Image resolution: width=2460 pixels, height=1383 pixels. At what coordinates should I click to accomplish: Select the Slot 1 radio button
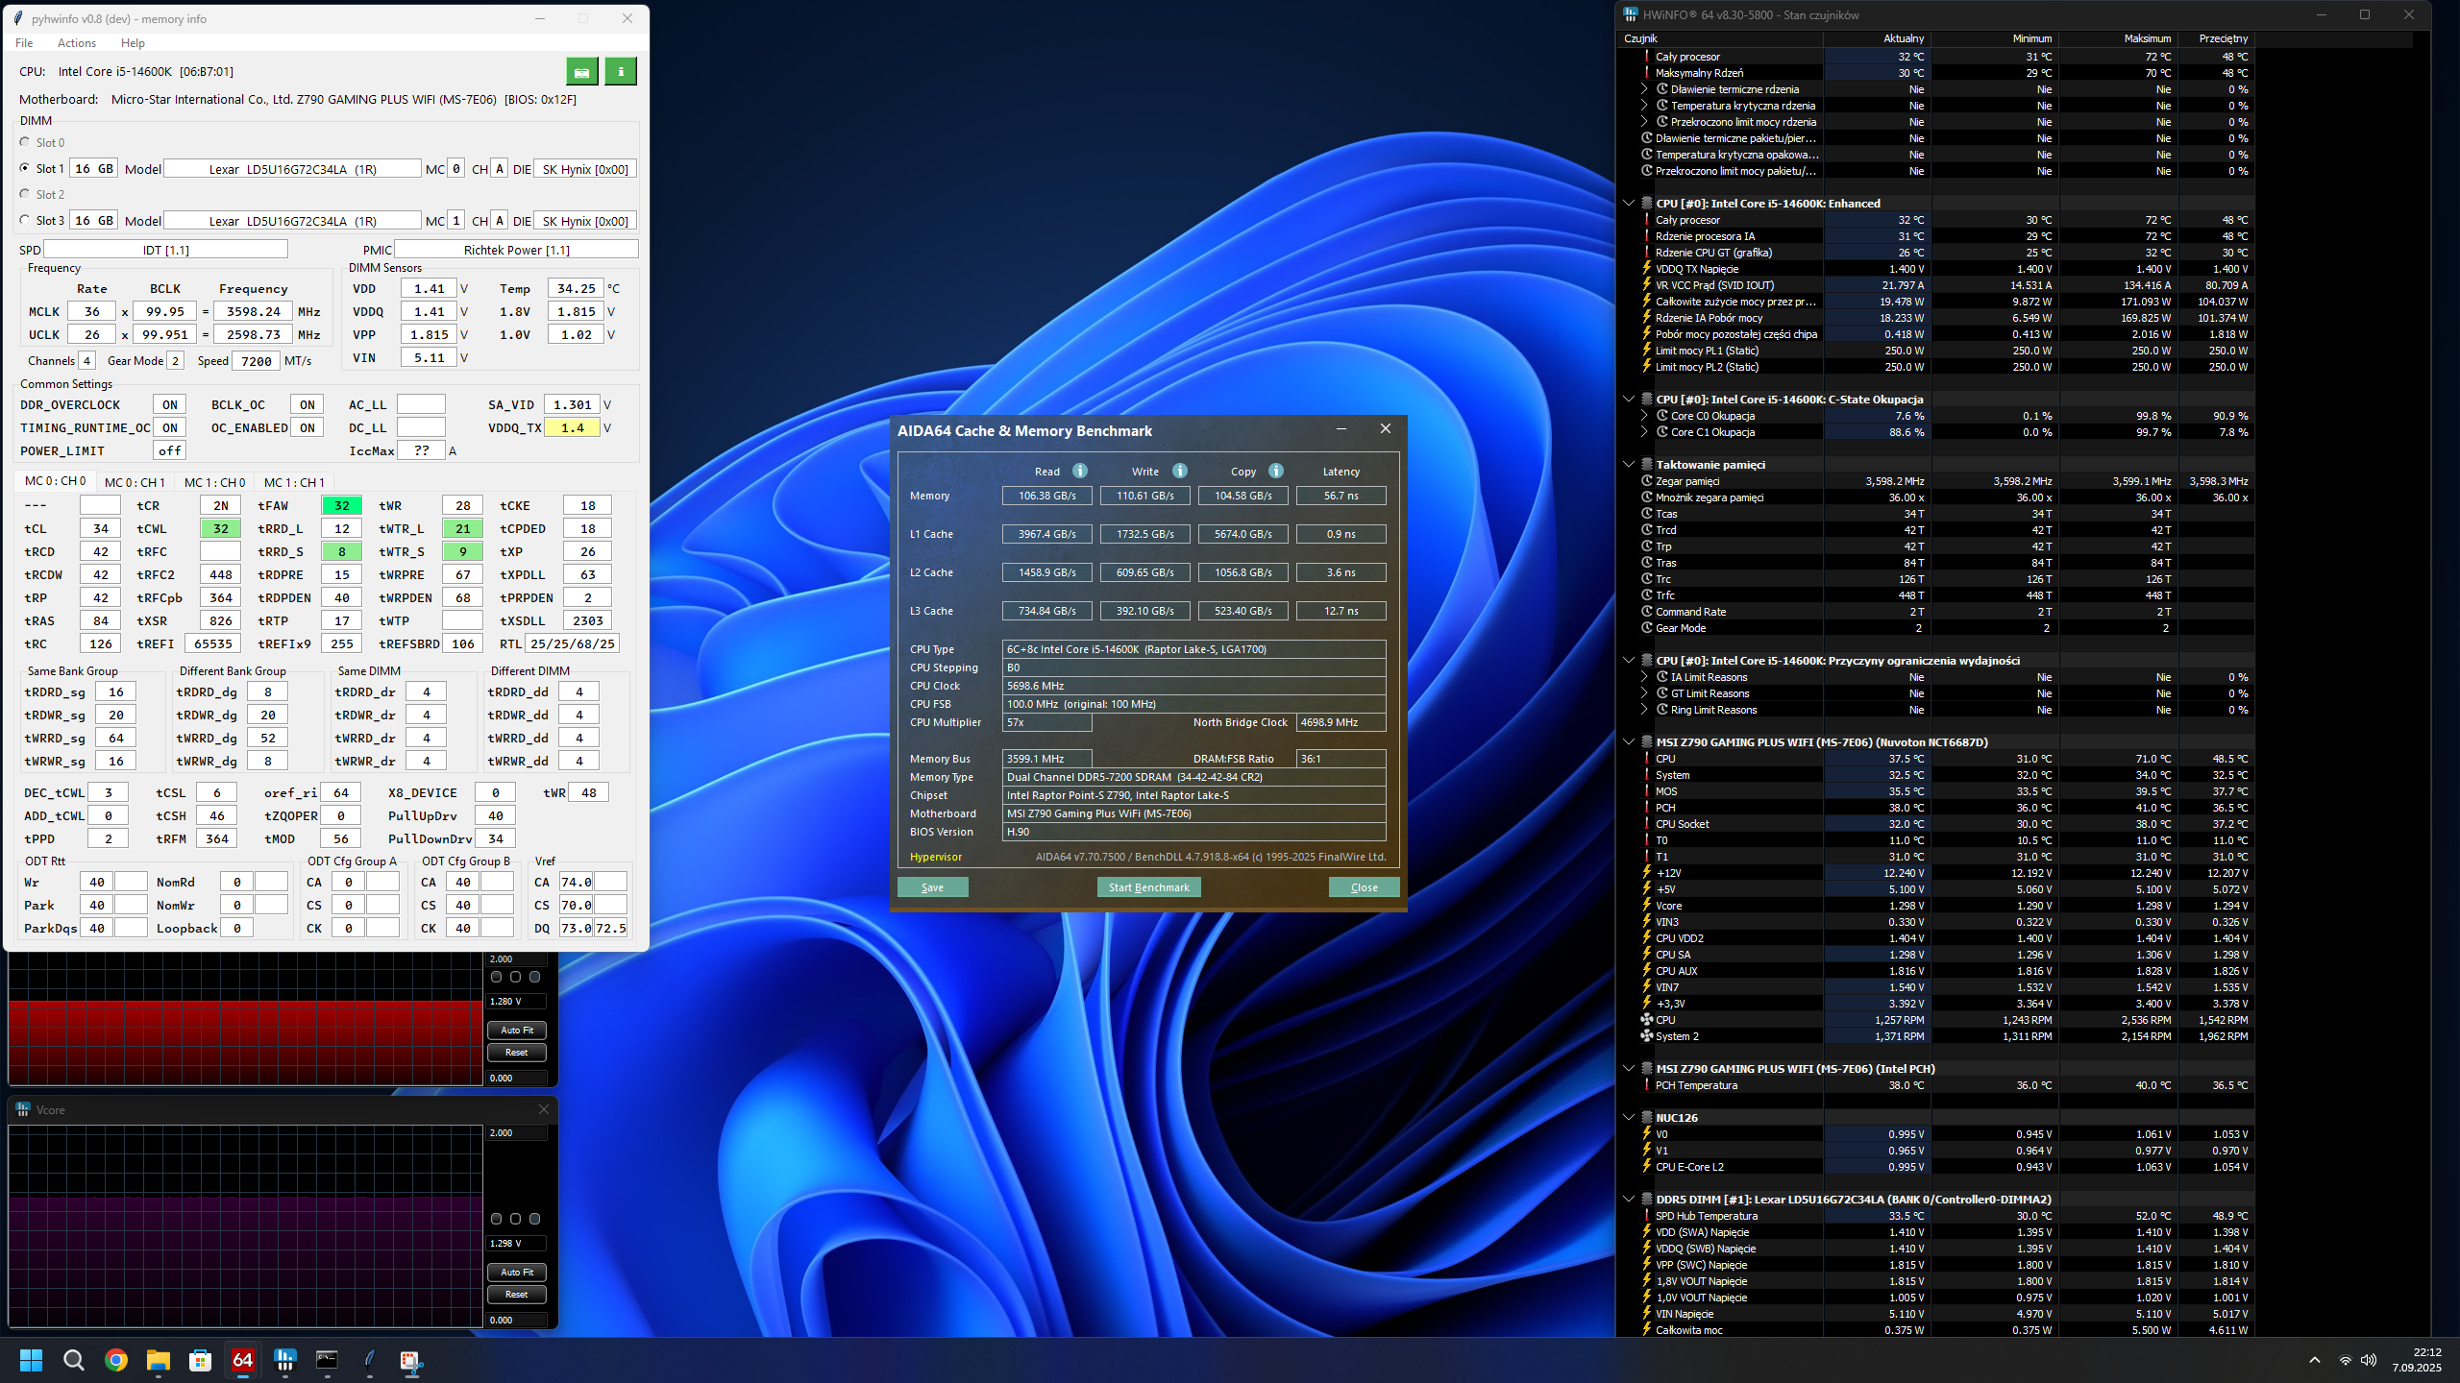point(26,168)
